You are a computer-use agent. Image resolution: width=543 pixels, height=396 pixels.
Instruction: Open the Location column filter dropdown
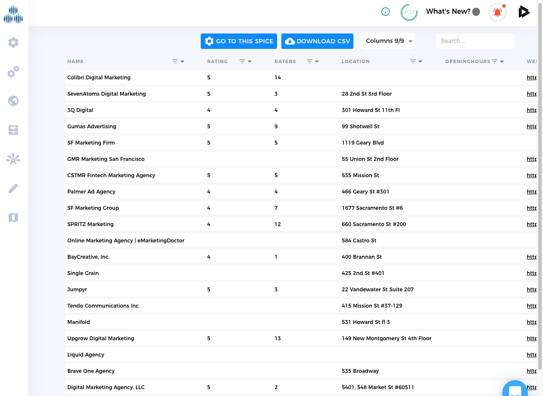click(416, 61)
